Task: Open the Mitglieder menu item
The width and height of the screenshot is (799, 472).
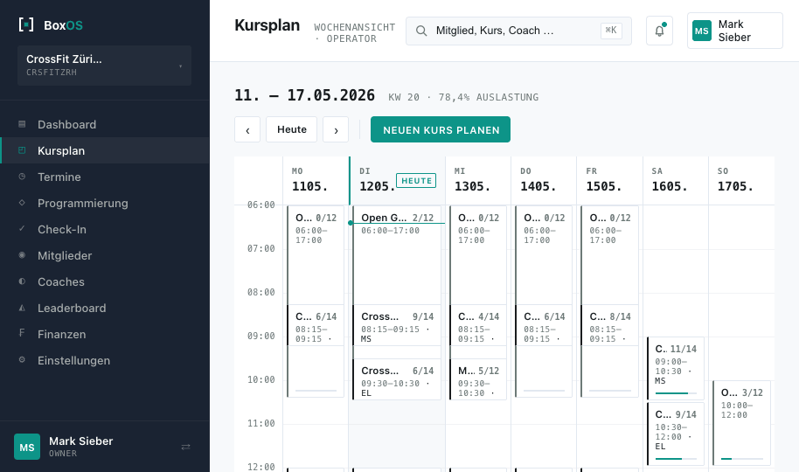Action: (x=104, y=255)
